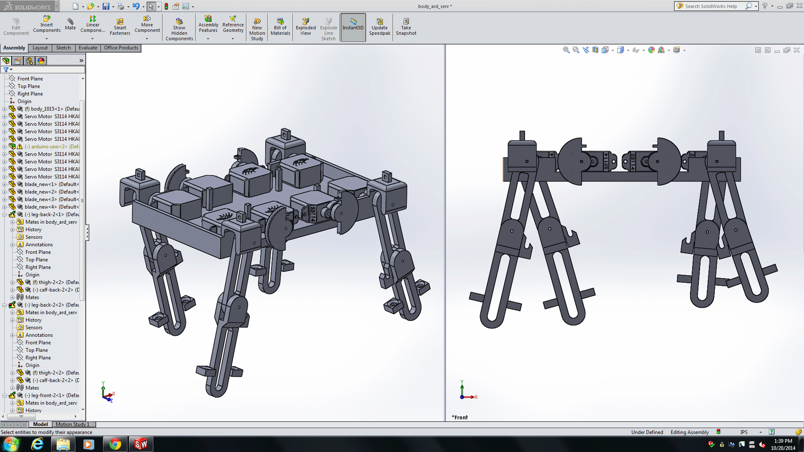This screenshot has height=452, width=804.
Task: Click New Motion Study tool
Action: click(257, 29)
